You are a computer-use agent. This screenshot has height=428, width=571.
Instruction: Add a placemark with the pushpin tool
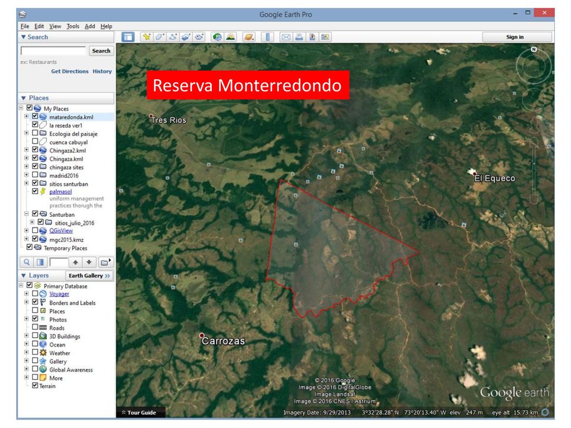[147, 37]
